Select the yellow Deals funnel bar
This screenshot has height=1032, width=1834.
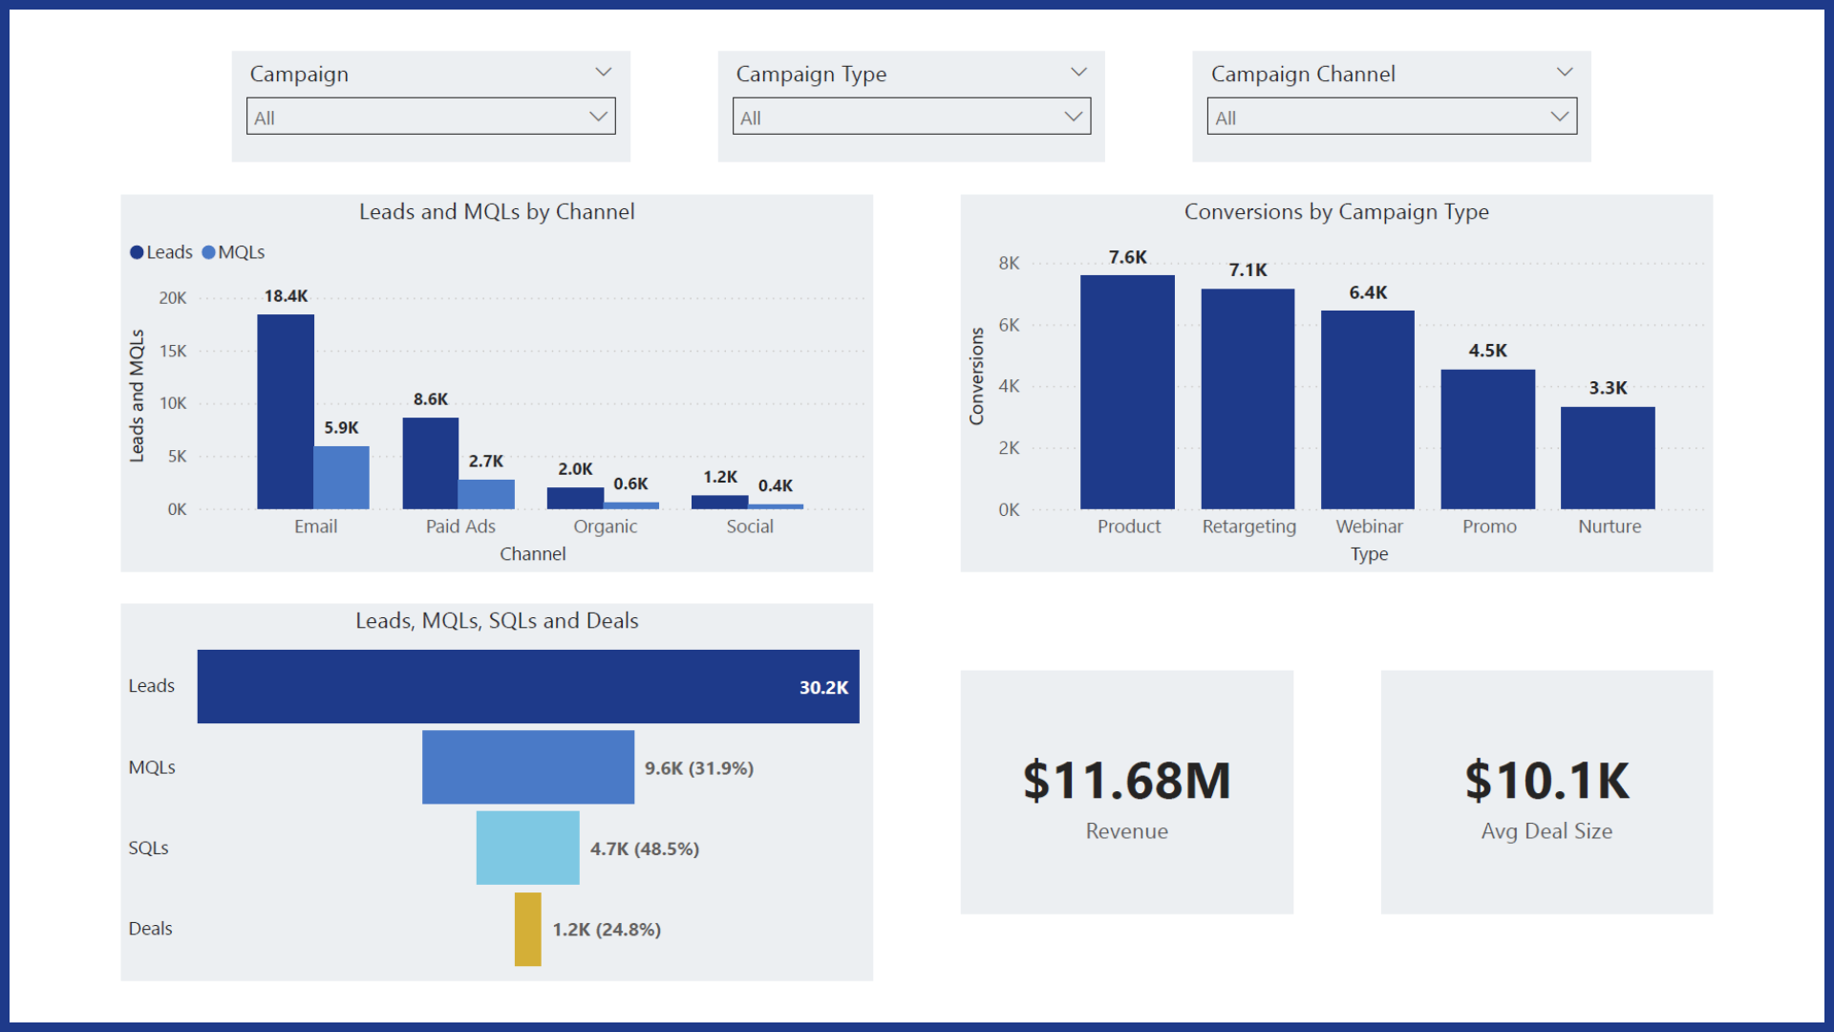coord(527,929)
